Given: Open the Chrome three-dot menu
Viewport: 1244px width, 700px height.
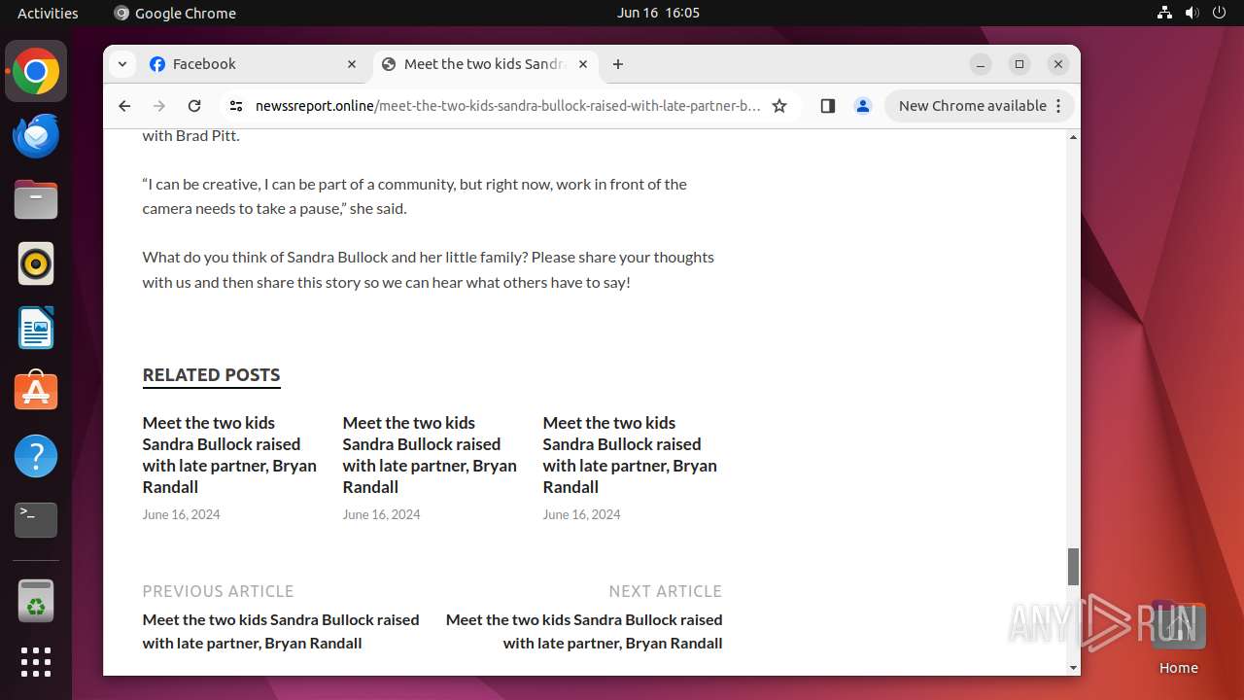Looking at the screenshot, I should (1058, 106).
